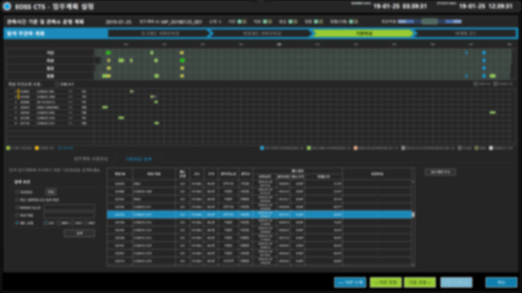522x293 pixels.
Task: Click the search button under the condition options
Action: [x=79, y=234]
